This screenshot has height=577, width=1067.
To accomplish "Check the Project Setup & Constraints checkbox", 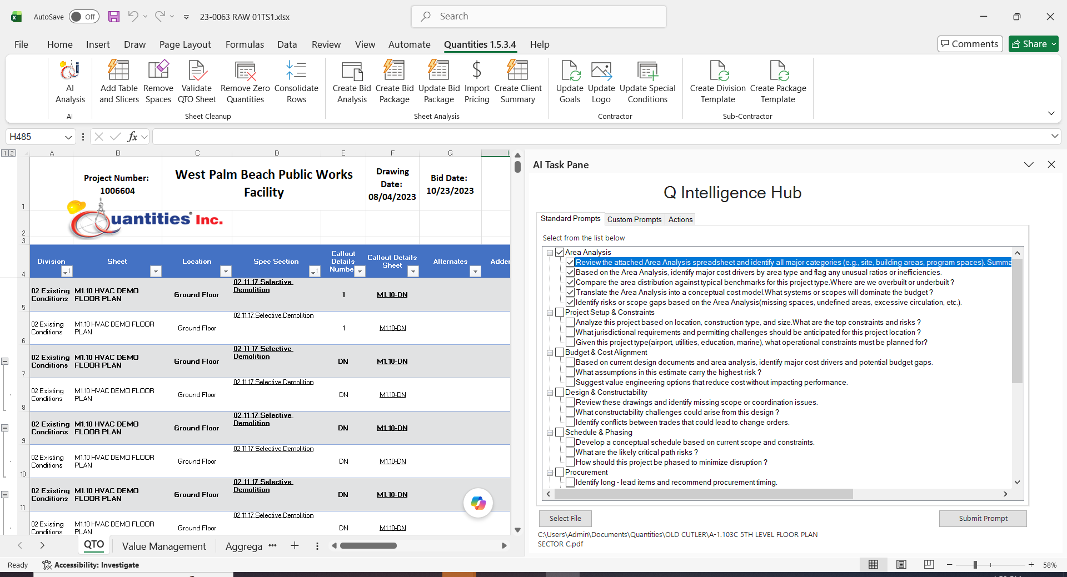I will tap(560, 312).
